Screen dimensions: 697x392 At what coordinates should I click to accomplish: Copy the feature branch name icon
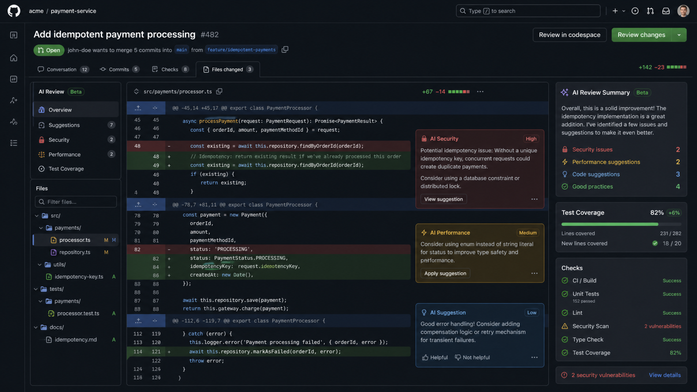(x=285, y=50)
